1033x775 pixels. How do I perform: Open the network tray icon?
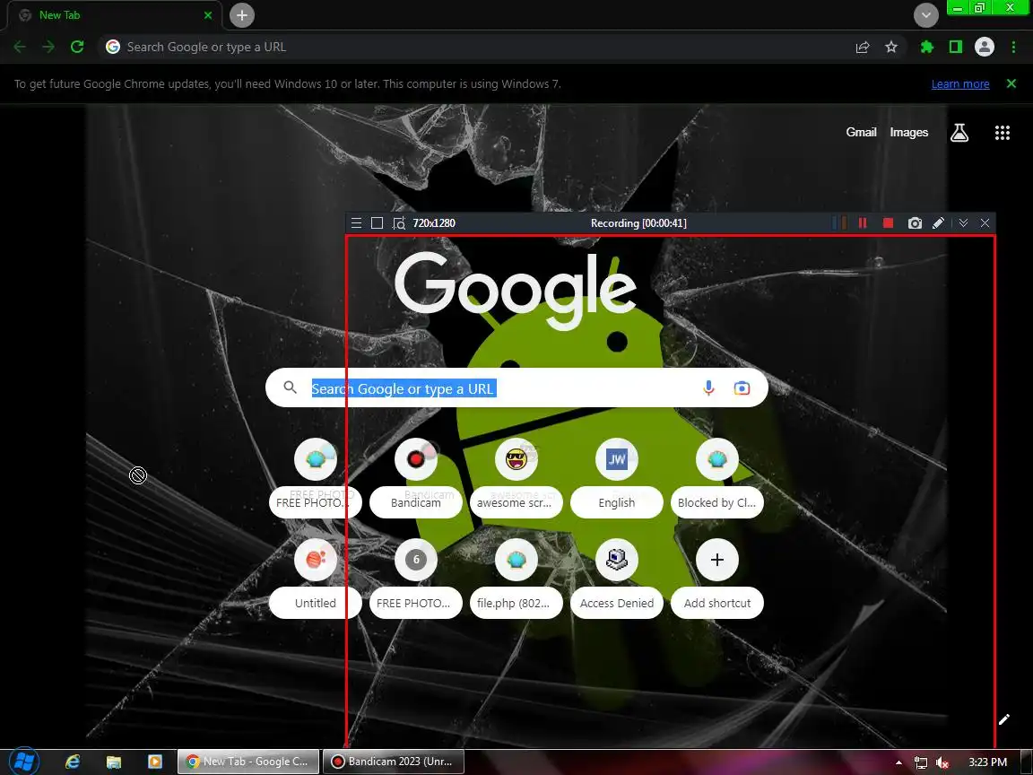[x=920, y=762]
